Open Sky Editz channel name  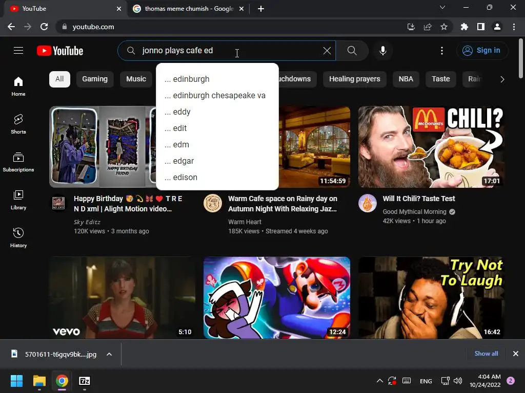click(x=87, y=222)
